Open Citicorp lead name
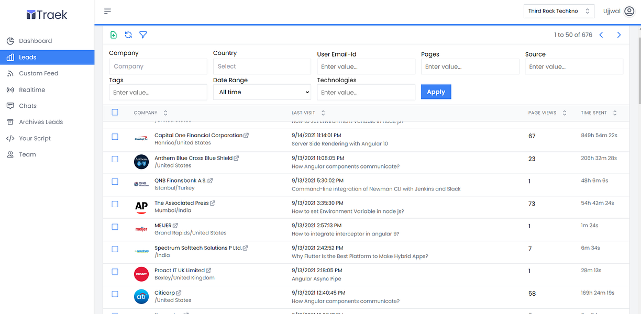Image resolution: width=641 pixels, height=314 pixels. click(164, 293)
